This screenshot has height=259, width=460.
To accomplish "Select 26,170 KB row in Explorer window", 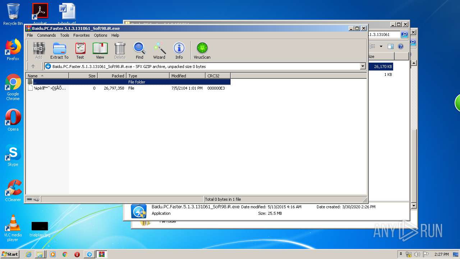I will coord(380,67).
